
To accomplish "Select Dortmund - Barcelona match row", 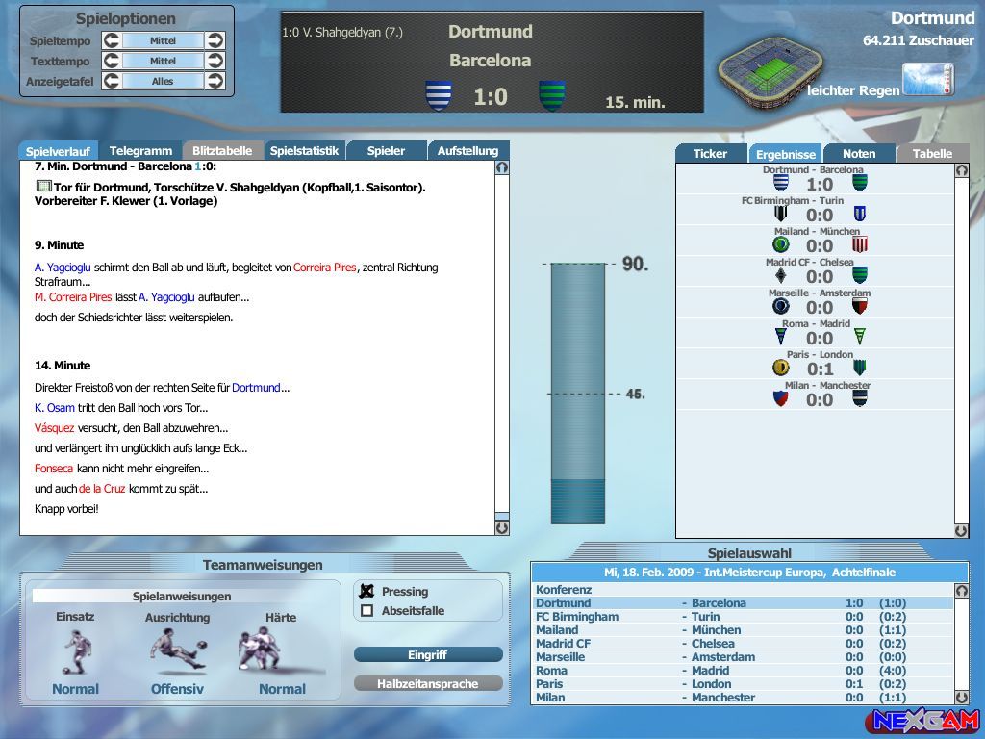I will coord(744,603).
